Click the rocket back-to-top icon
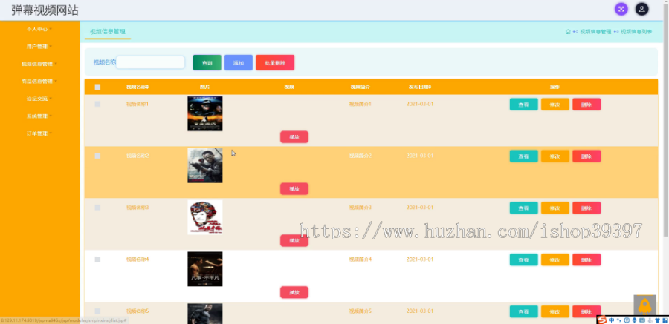The width and height of the screenshot is (669, 324). pos(644,305)
